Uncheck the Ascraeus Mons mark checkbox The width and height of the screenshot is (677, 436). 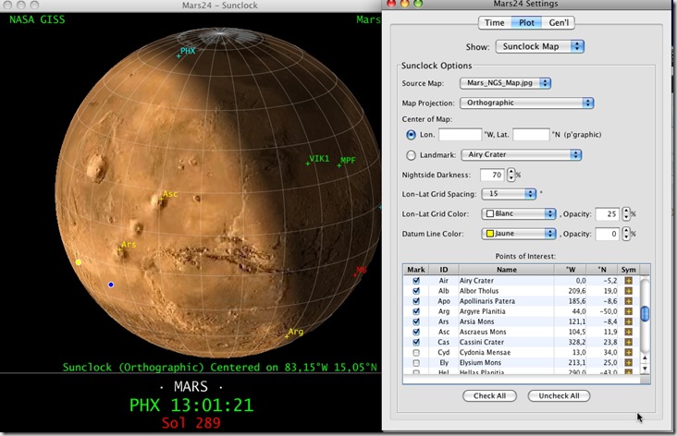click(416, 332)
